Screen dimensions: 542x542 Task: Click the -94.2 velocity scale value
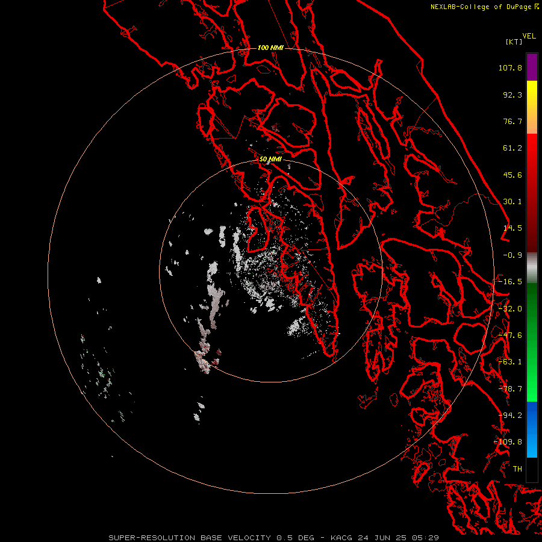pyautogui.click(x=510, y=416)
